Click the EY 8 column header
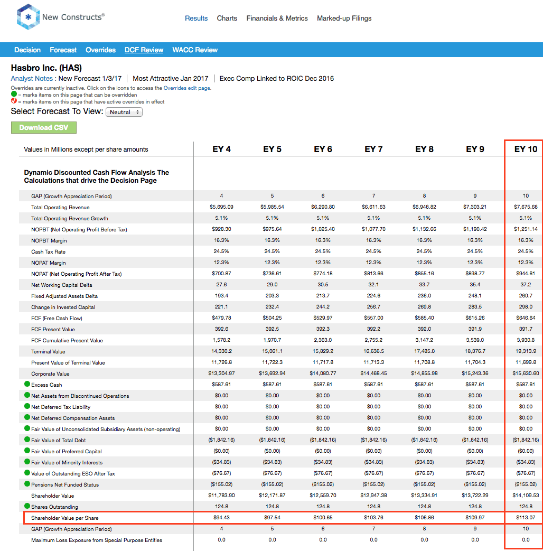This screenshot has height=551, width=543. (x=424, y=149)
